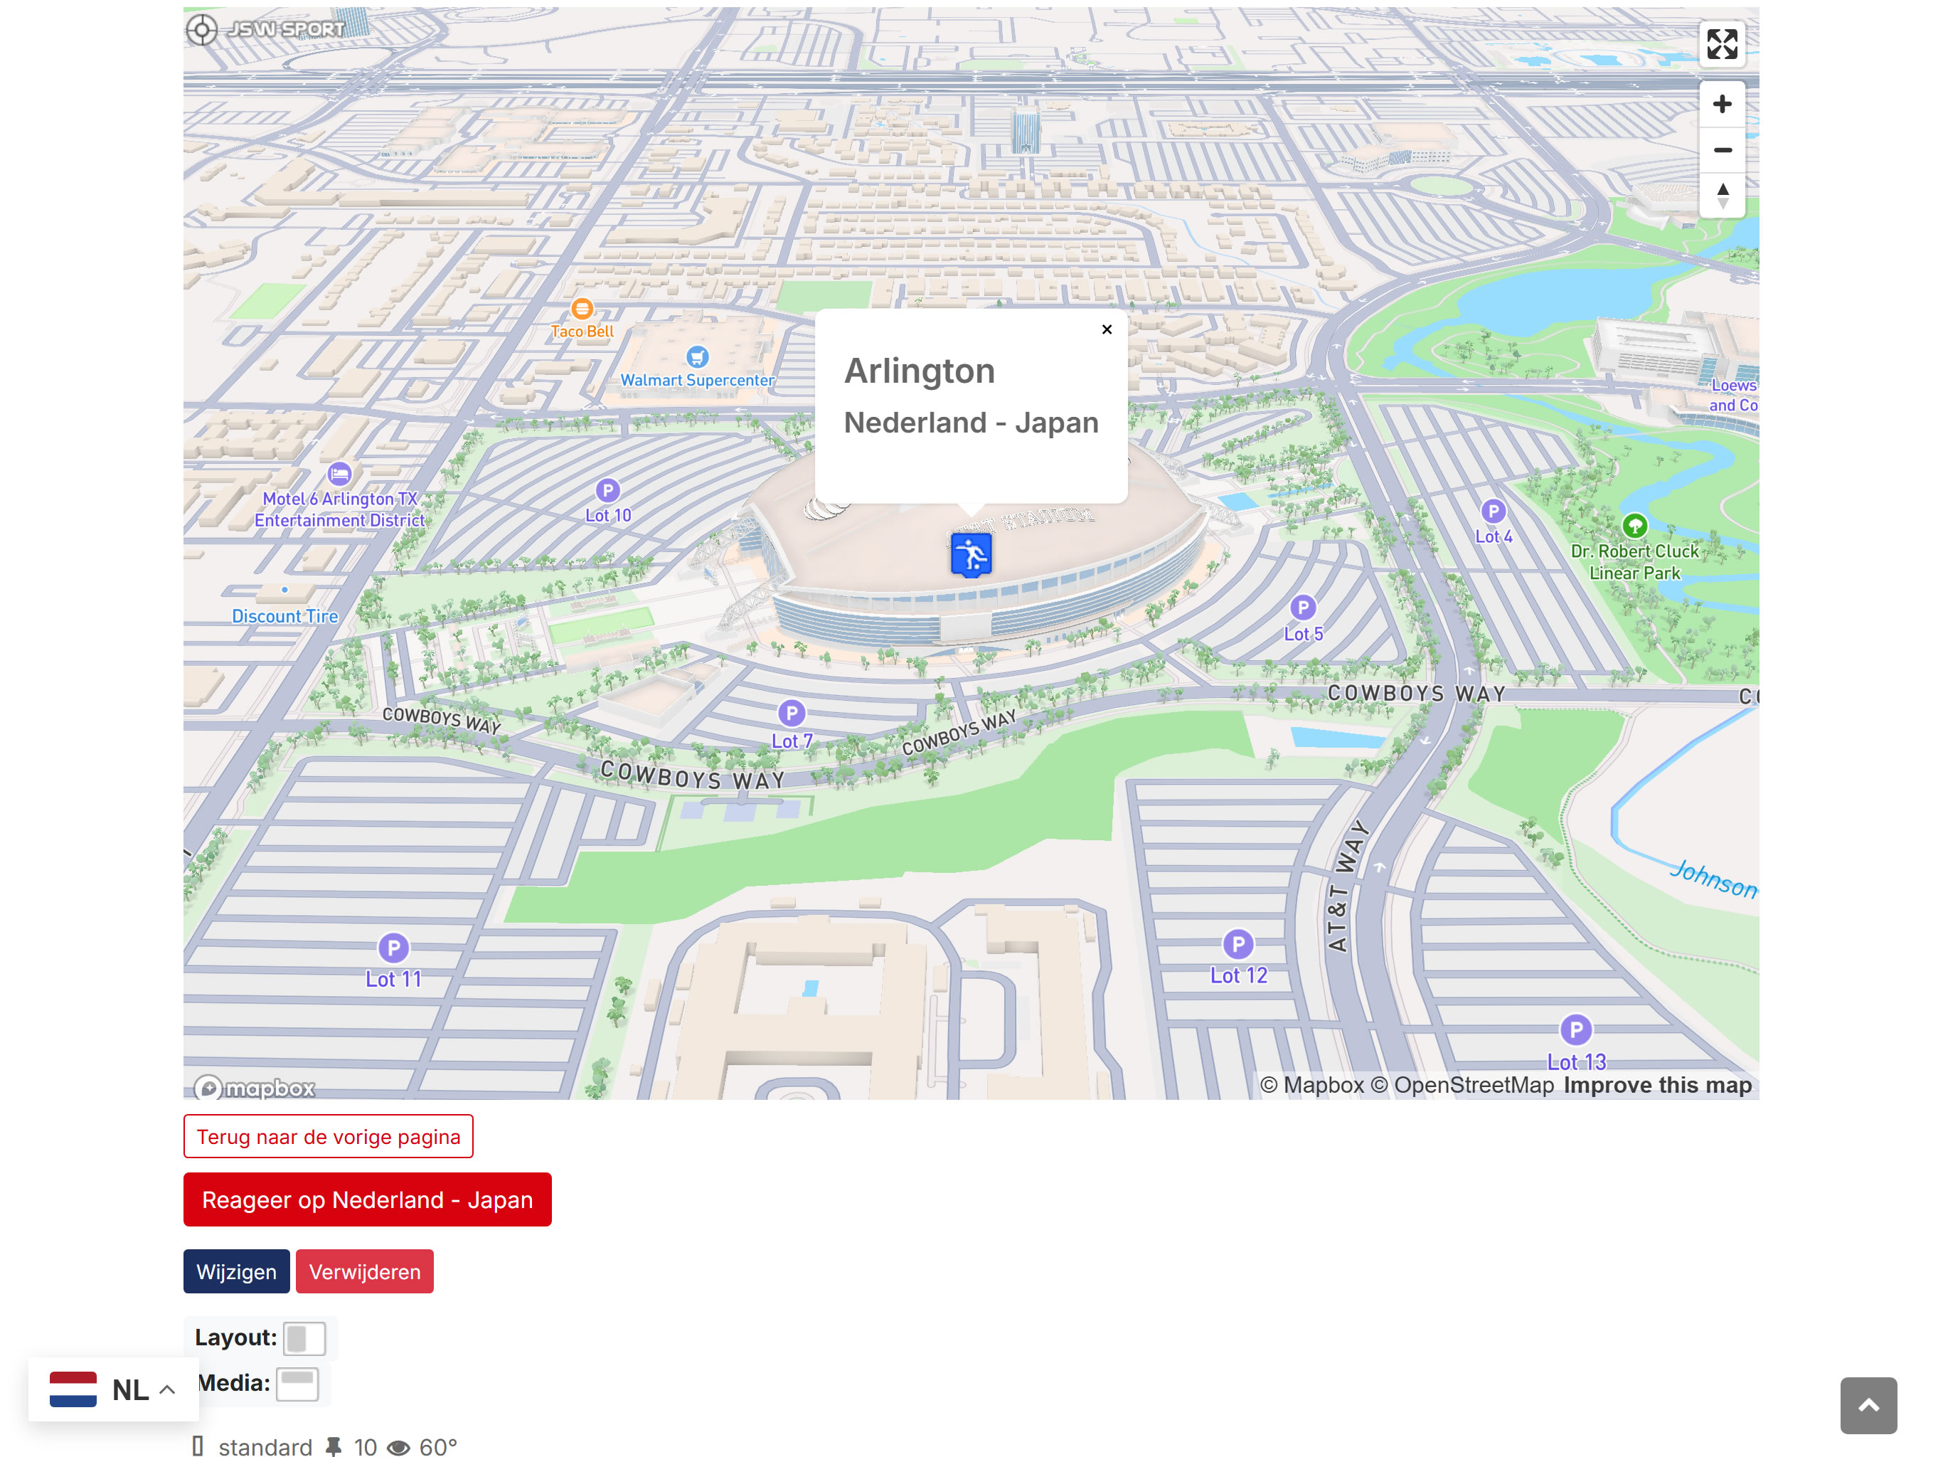Viewport: 1943px width, 1457px height.
Task: Zoom in on the map
Action: point(1722,104)
